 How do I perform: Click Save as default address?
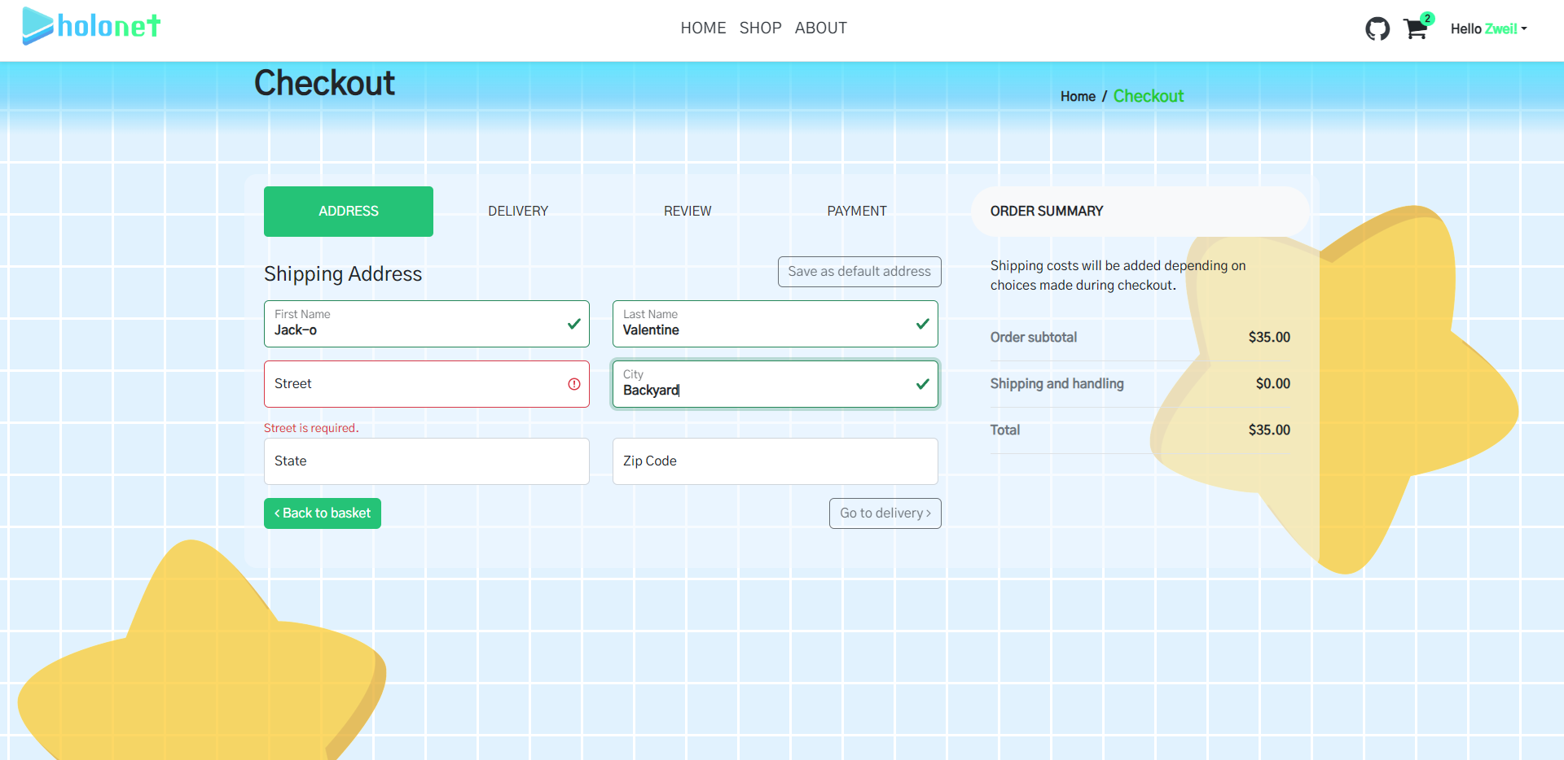(859, 271)
